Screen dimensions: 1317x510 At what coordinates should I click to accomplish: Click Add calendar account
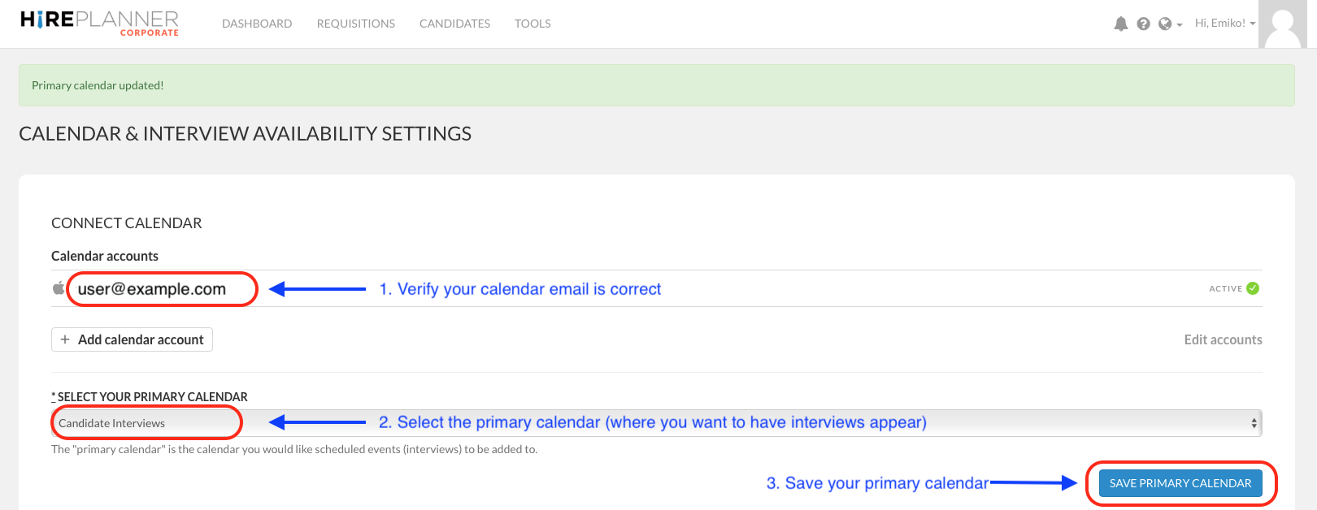pyautogui.click(x=132, y=339)
